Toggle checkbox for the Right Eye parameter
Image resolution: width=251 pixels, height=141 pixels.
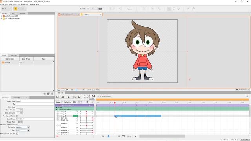(58, 120)
